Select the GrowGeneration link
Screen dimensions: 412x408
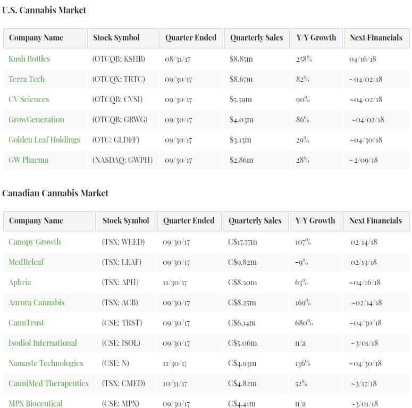pyautogui.click(x=36, y=120)
